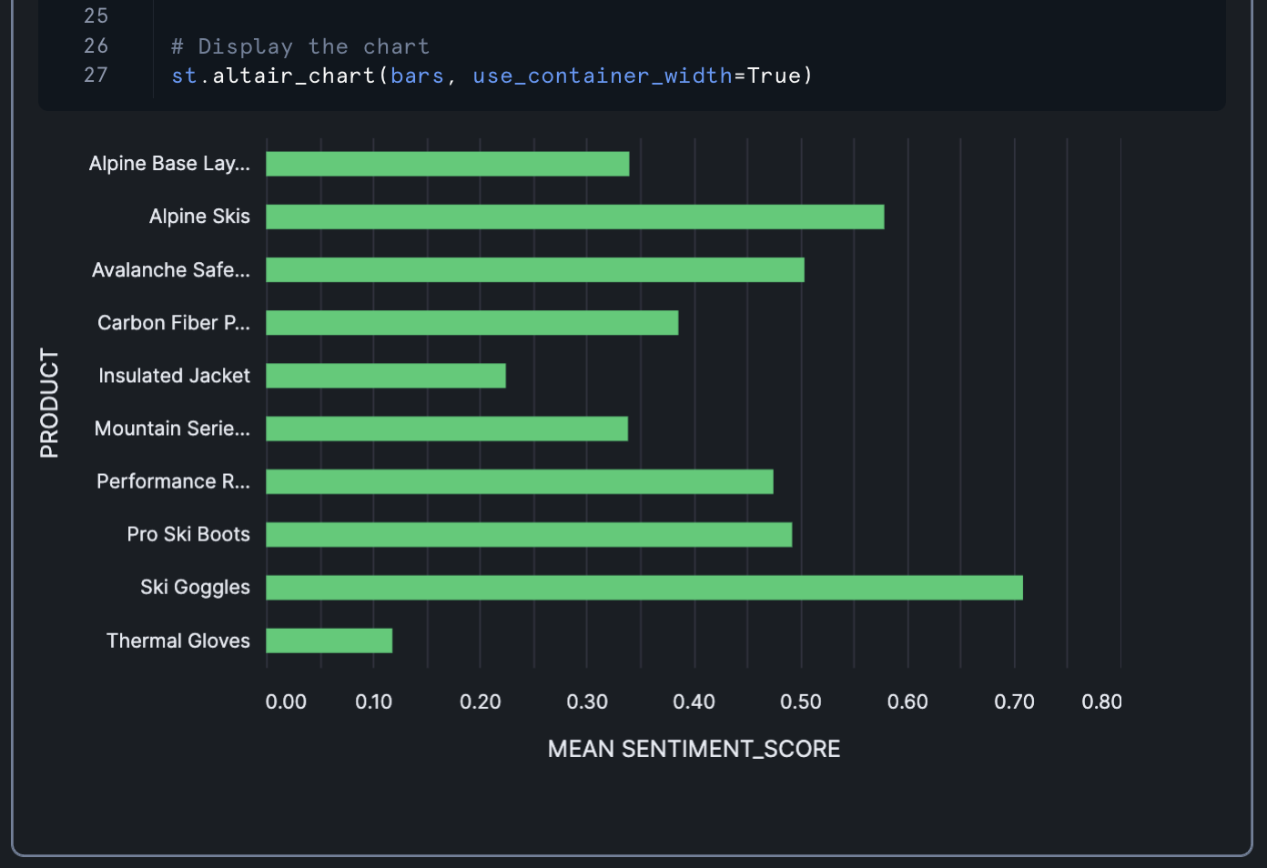Click the Avalanche Safe... bar
1267x868 pixels.
click(x=534, y=270)
